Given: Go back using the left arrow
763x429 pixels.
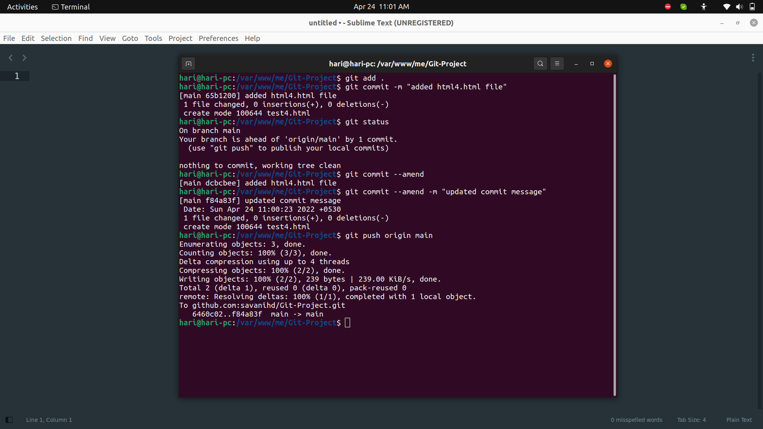Looking at the screenshot, I should 10,58.
